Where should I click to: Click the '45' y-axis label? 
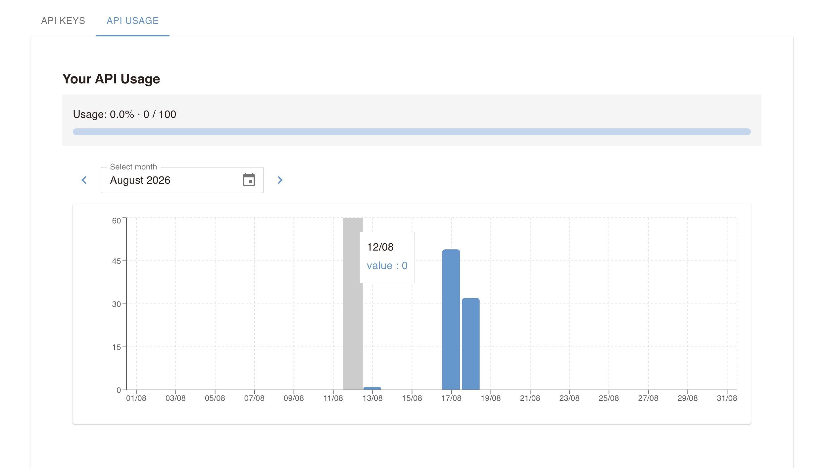point(117,261)
